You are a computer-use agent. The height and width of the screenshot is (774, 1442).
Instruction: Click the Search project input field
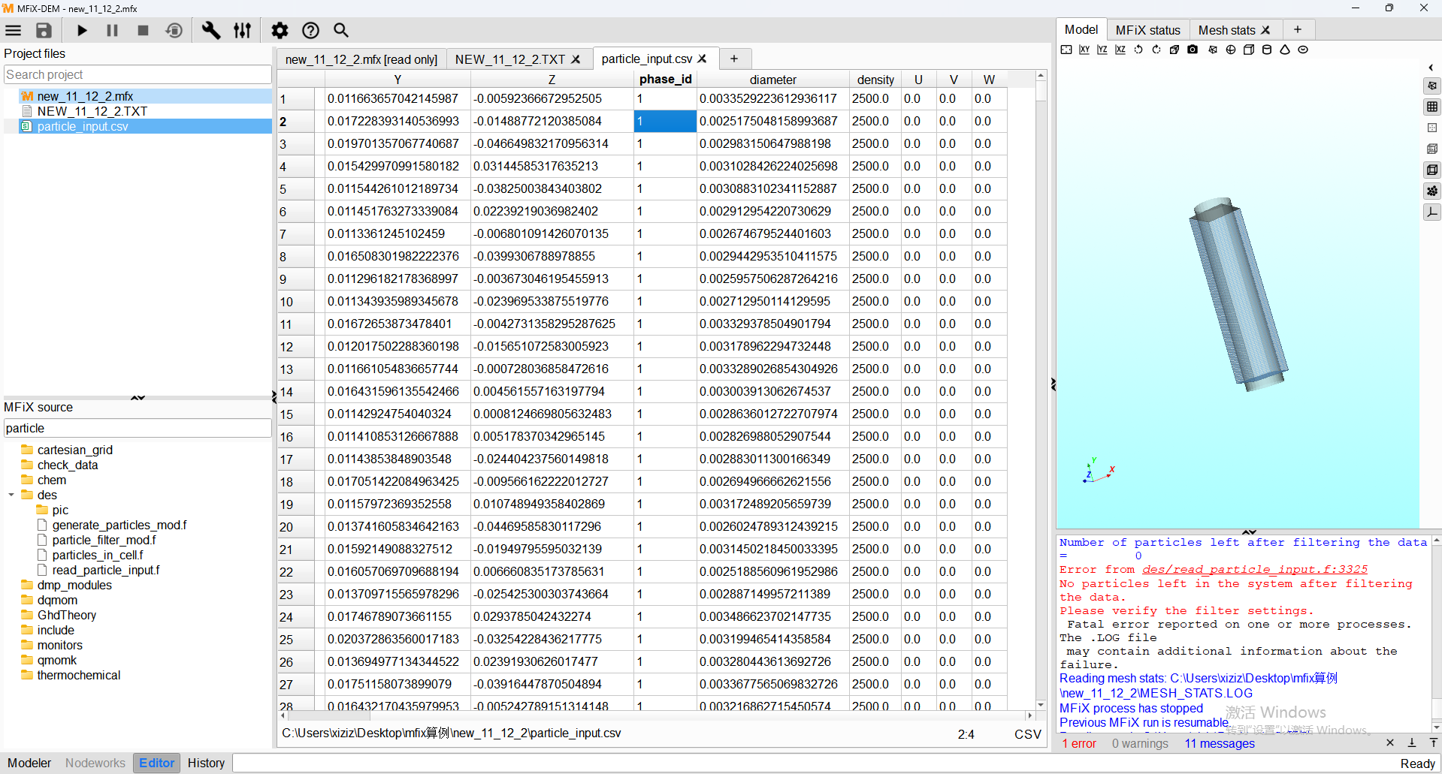pos(138,74)
